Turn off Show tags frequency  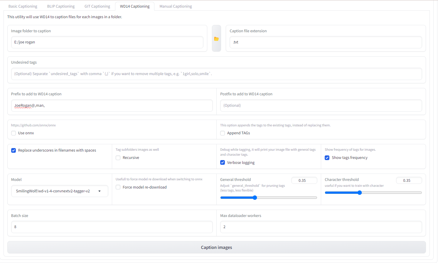tap(327, 158)
